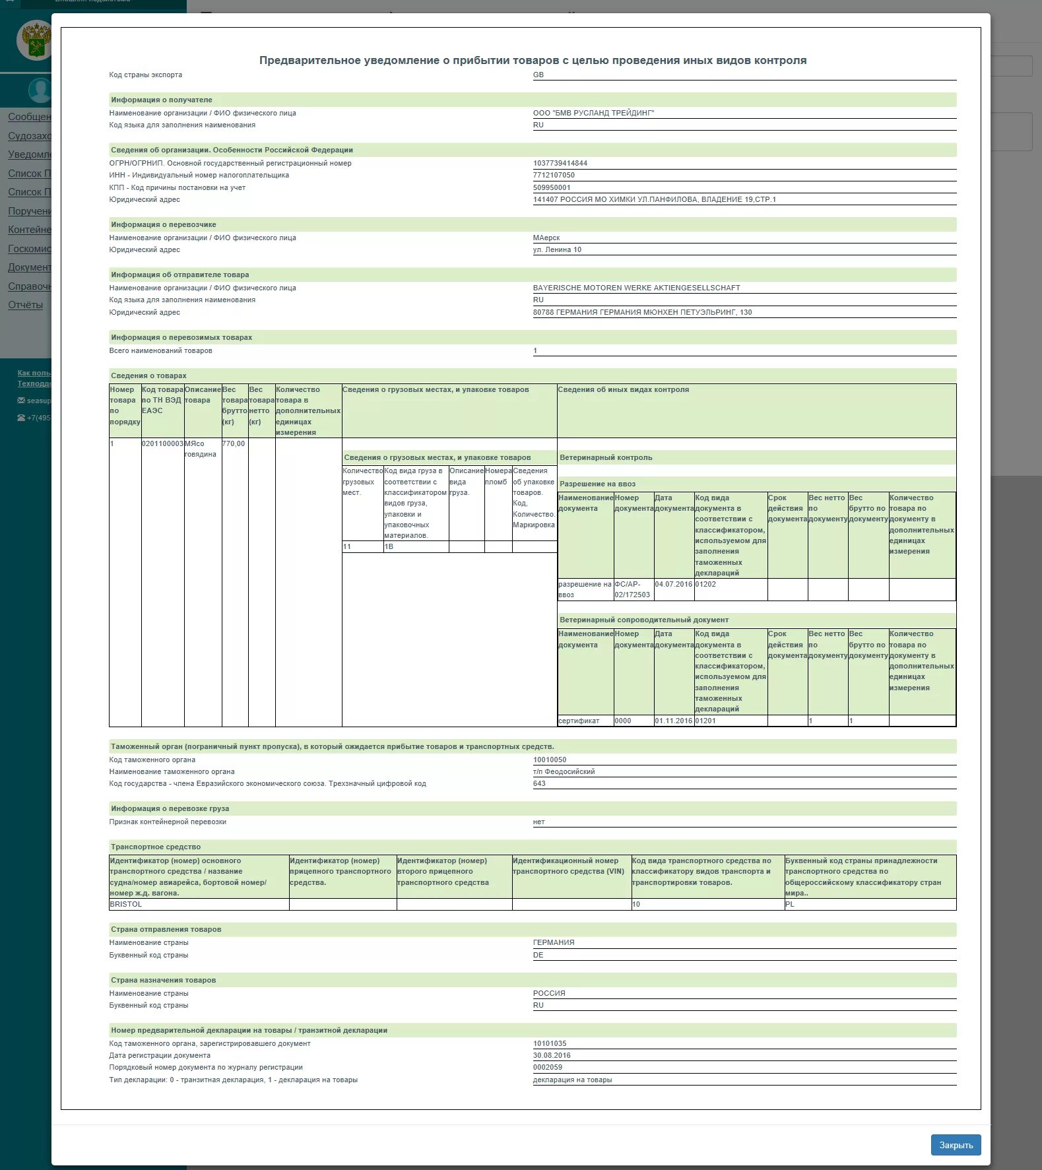Click the customs emblem logo in the sidebar
The image size is (1042, 1170).
pyautogui.click(x=34, y=41)
